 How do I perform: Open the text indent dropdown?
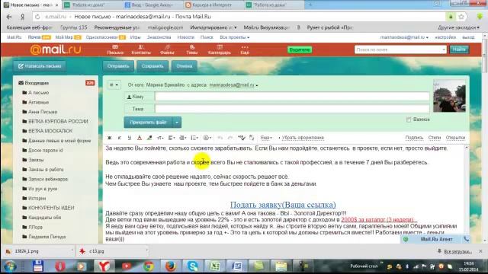pyautogui.click(x=183, y=138)
